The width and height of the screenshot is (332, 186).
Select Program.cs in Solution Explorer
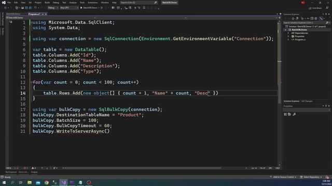pos(300,40)
